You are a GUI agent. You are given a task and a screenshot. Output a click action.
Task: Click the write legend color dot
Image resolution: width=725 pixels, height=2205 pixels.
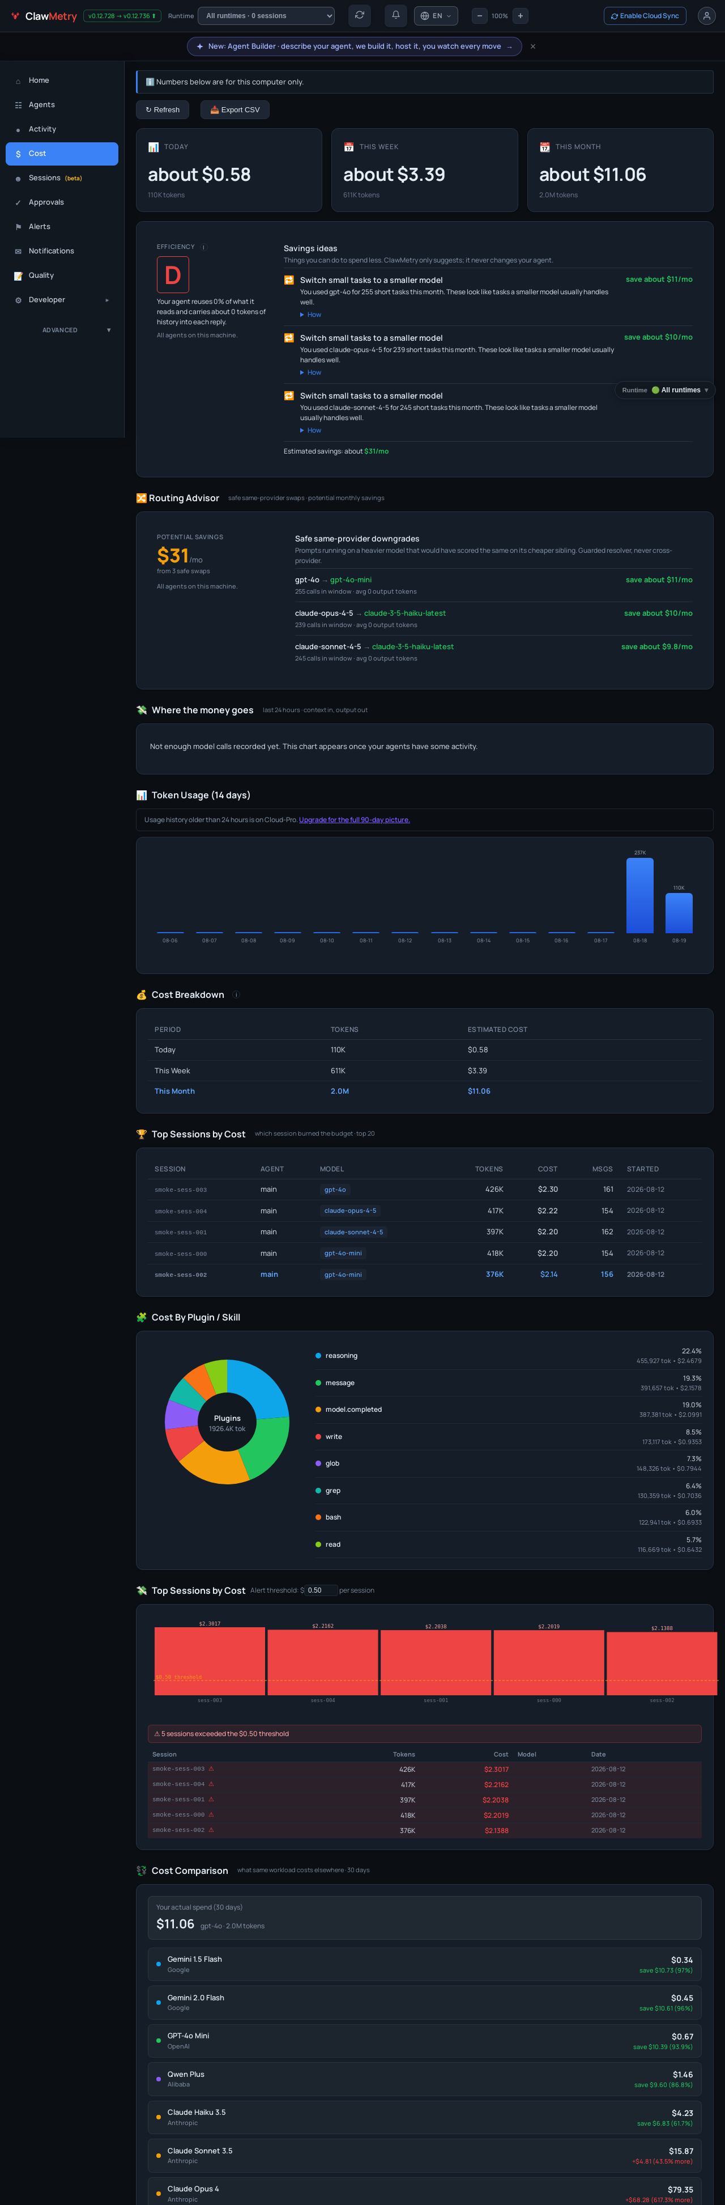pyautogui.click(x=318, y=1437)
